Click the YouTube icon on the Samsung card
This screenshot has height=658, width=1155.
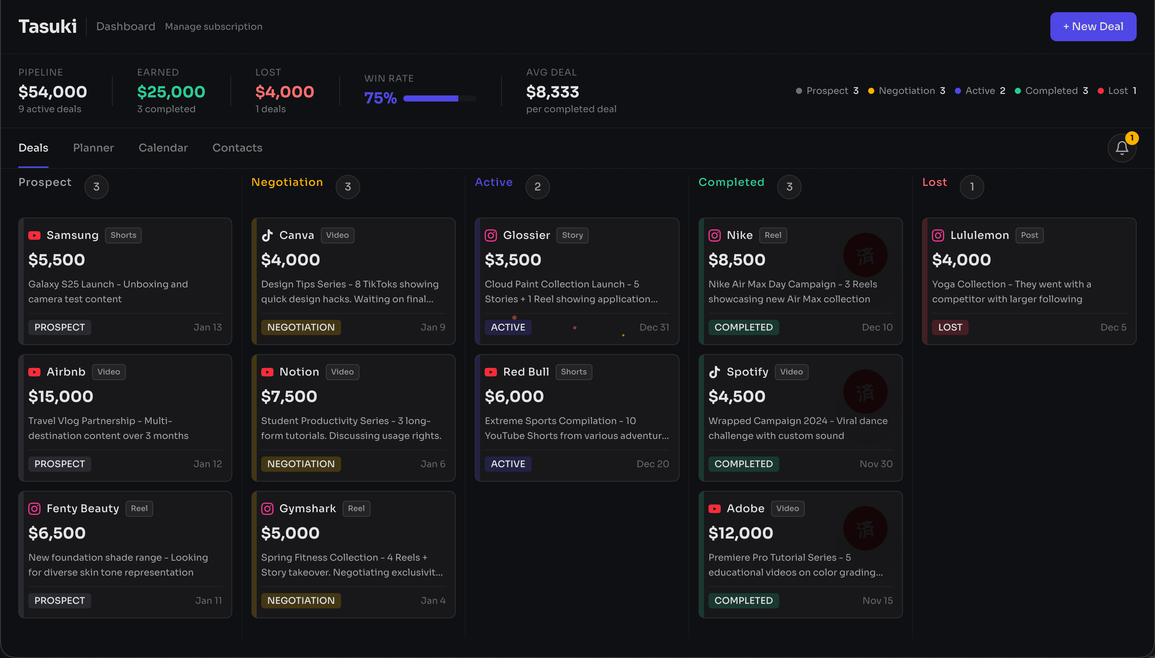pos(34,235)
